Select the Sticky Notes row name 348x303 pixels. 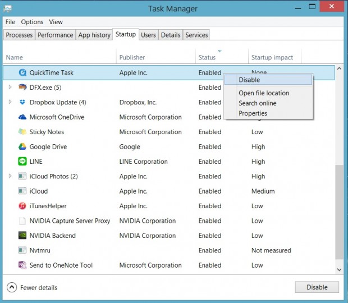tap(47, 132)
